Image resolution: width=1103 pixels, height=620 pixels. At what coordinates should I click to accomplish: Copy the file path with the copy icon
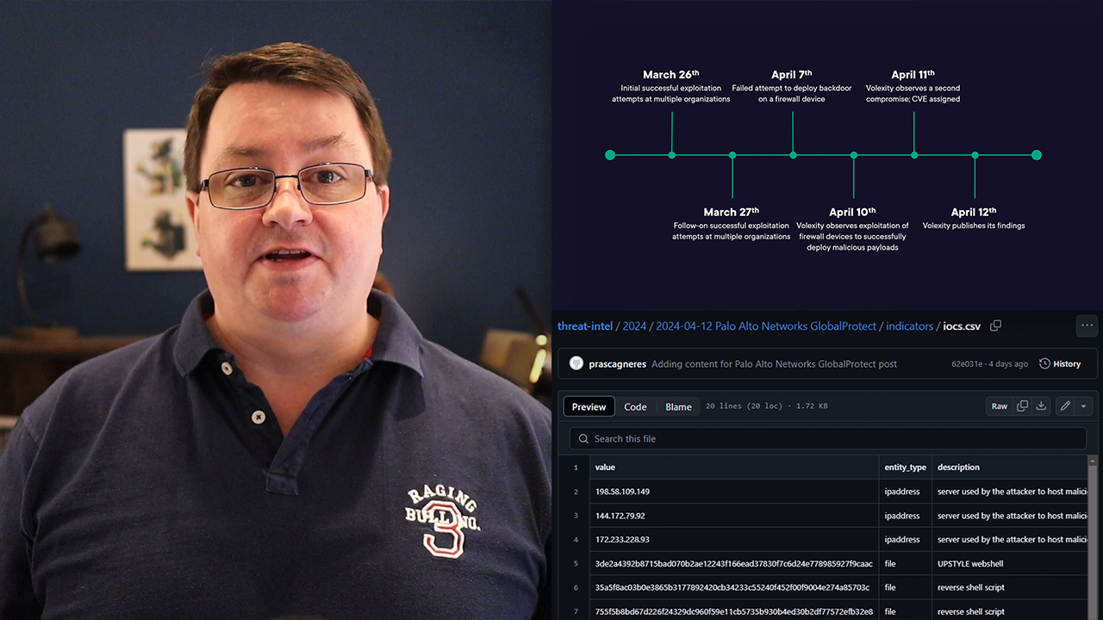coord(995,326)
